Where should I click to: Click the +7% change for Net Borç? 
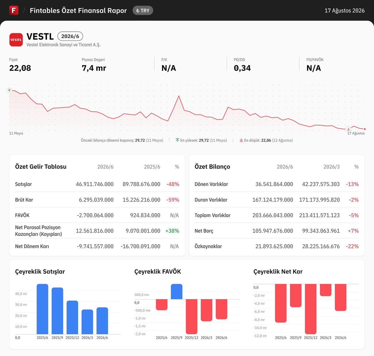353,231
